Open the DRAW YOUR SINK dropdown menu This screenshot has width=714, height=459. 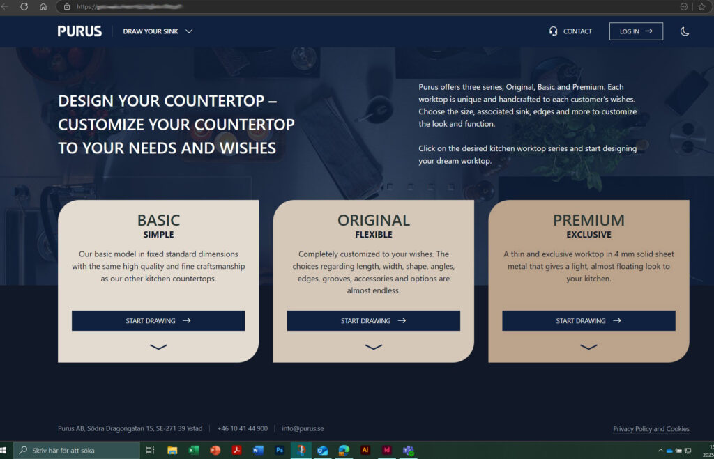(x=158, y=31)
